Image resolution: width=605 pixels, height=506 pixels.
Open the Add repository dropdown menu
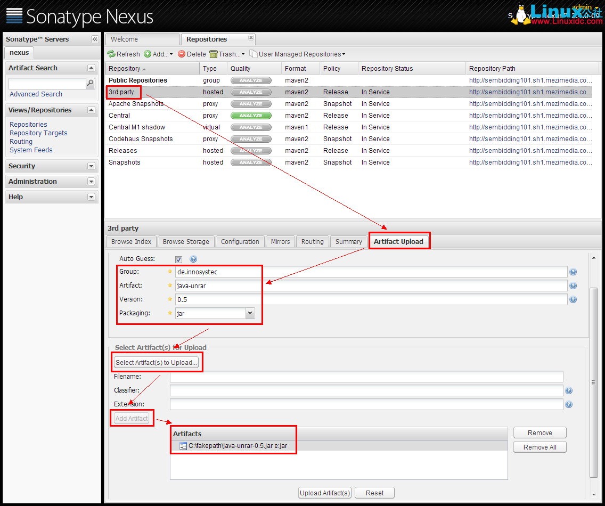coord(159,54)
